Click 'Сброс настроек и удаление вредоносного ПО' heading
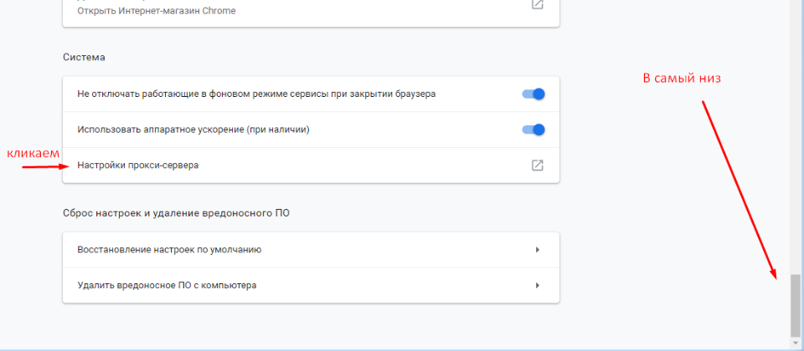 pyautogui.click(x=176, y=213)
